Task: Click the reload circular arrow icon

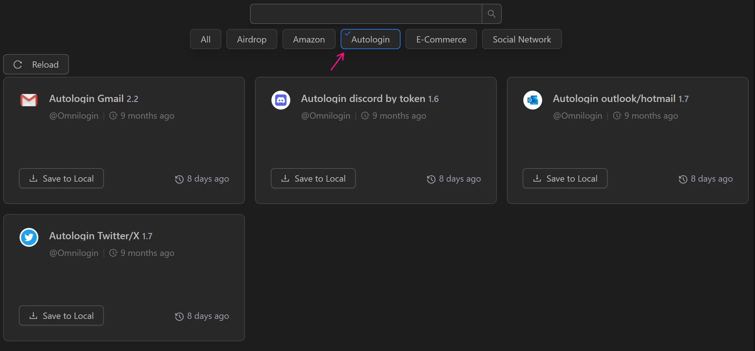Action: 18,64
